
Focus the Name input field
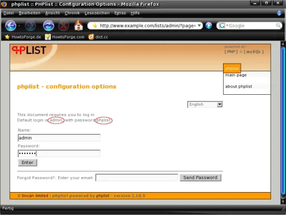(x=59, y=138)
